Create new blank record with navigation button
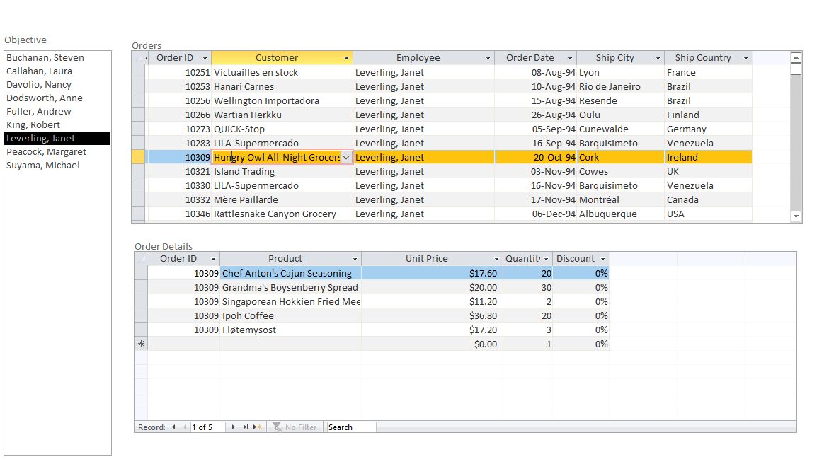 click(258, 427)
